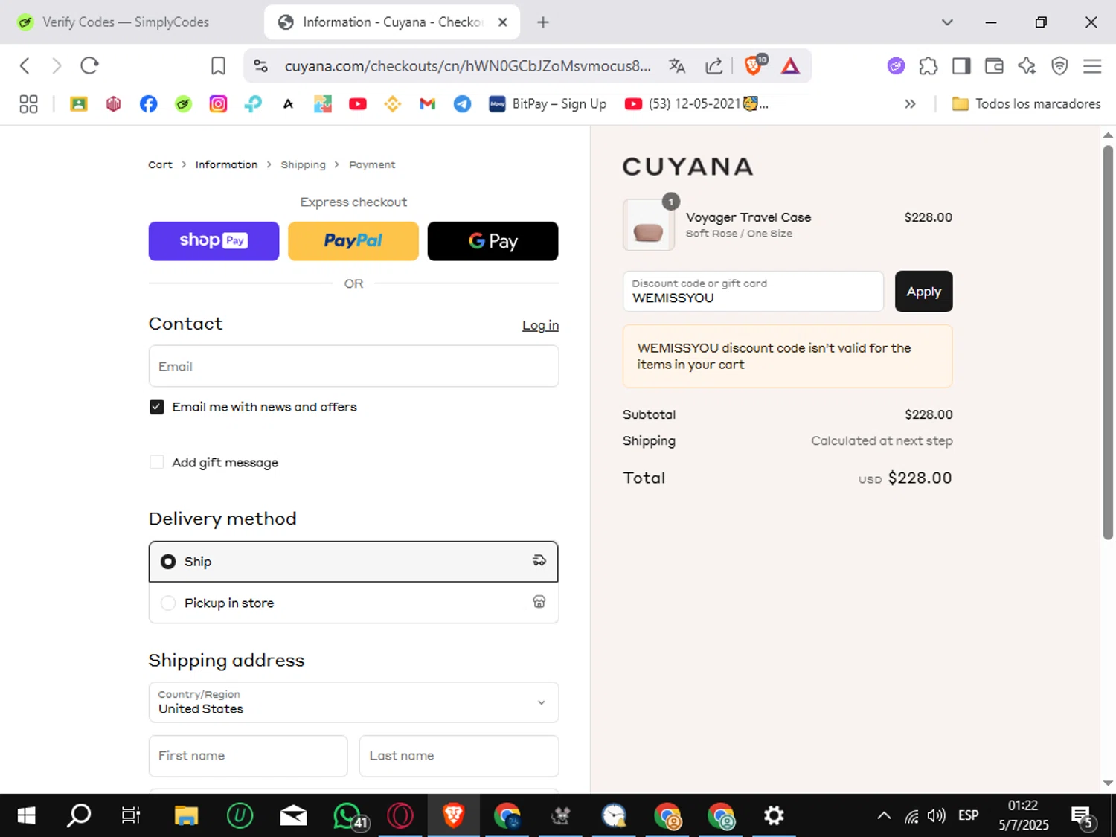
Task: Go back with the browser back arrow
Action: tap(25, 65)
